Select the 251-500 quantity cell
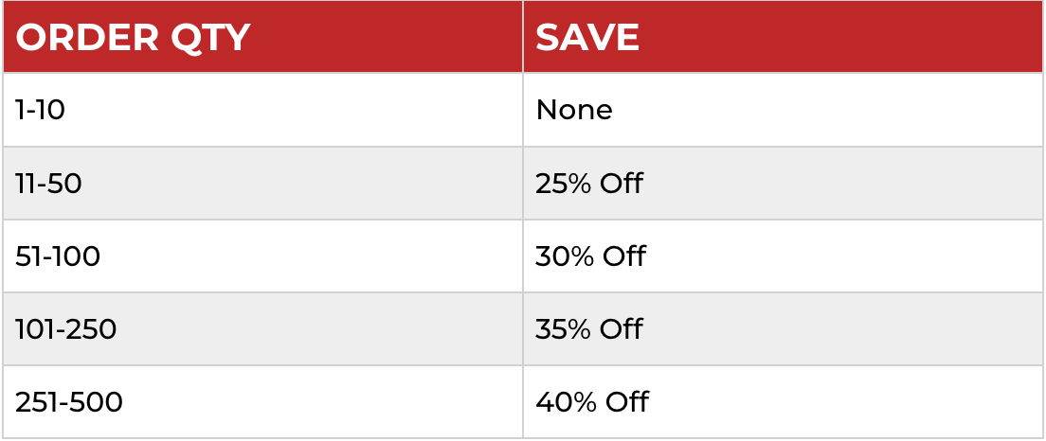 (x=69, y=402)
